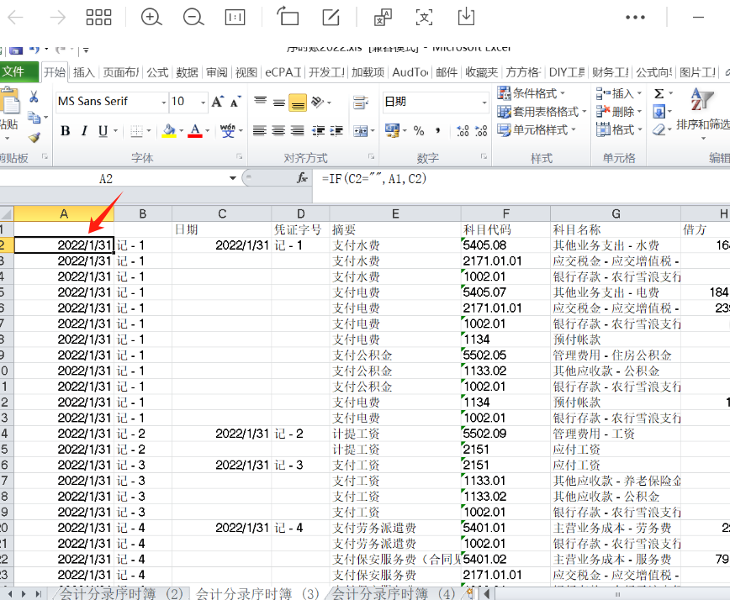Select column E header

pos(395,214)
